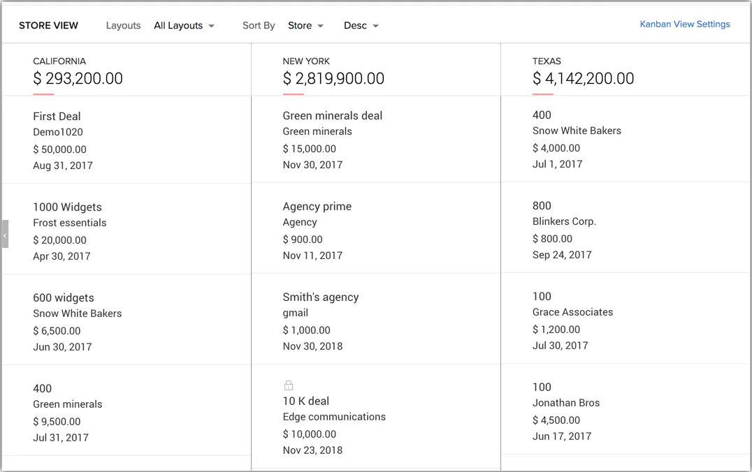This screenshot has height=472, width=752.
Task: Click the lock icon on 10 K deal card
Action: pos(288,385)
